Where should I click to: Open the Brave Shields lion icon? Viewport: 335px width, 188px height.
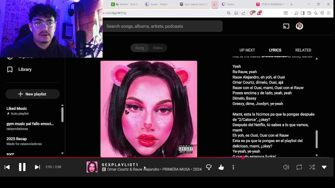point(252,13)
